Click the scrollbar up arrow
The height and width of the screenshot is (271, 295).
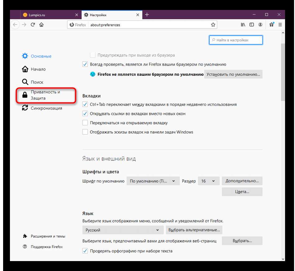[x=283, y=33]
